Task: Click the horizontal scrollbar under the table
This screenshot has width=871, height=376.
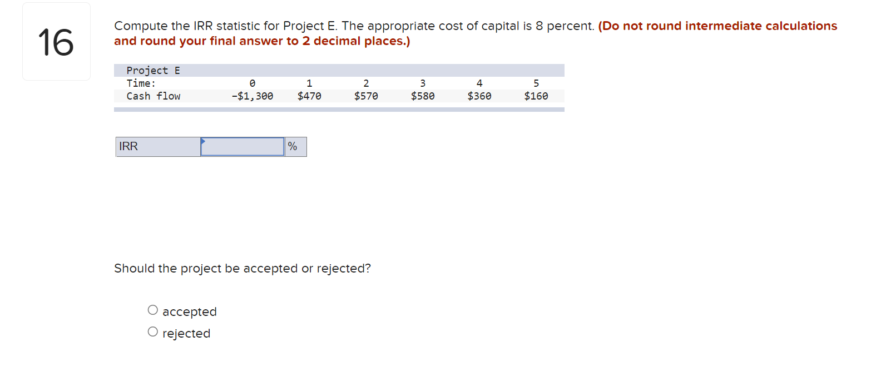Action: click(x=339, y=110)
